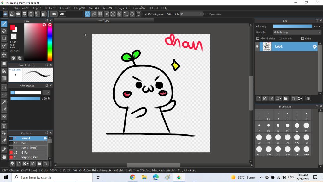Undock the Brush Size panel
The width and height of the screenshot is (323, 182).
(x=317, y=106)
